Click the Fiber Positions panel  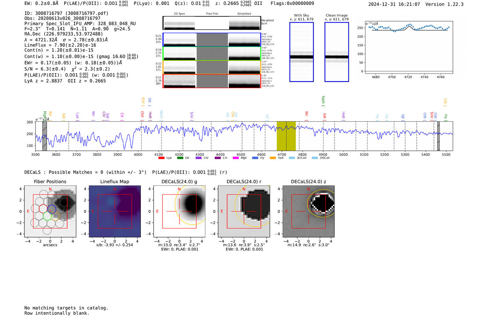point(50,211)
